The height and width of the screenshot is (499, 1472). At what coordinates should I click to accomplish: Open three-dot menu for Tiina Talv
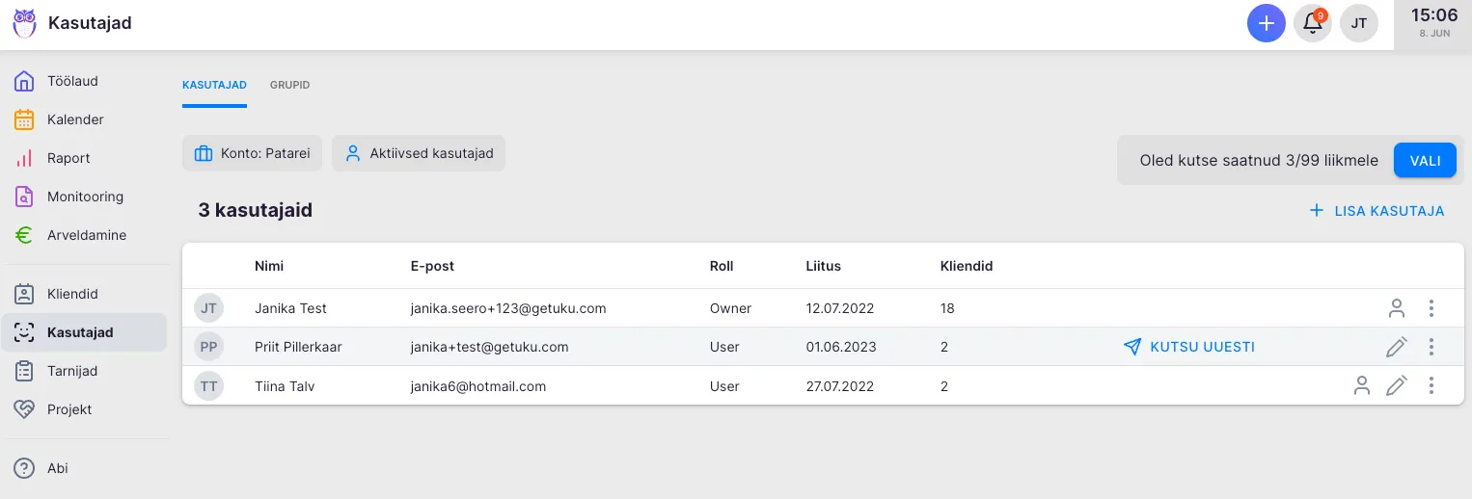[1431, 386]
